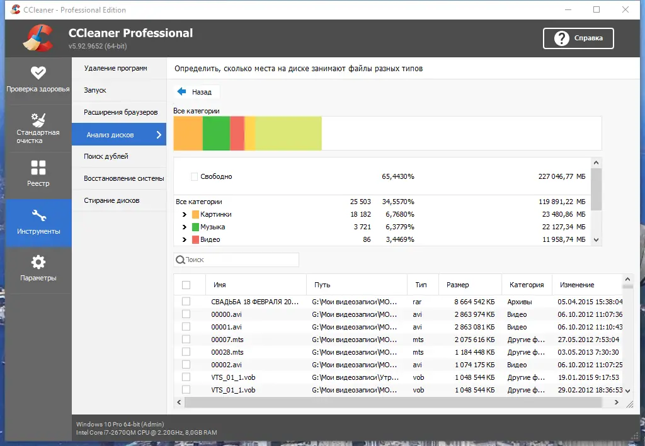Click the blue back arrow icon

(x=181, y=91)
